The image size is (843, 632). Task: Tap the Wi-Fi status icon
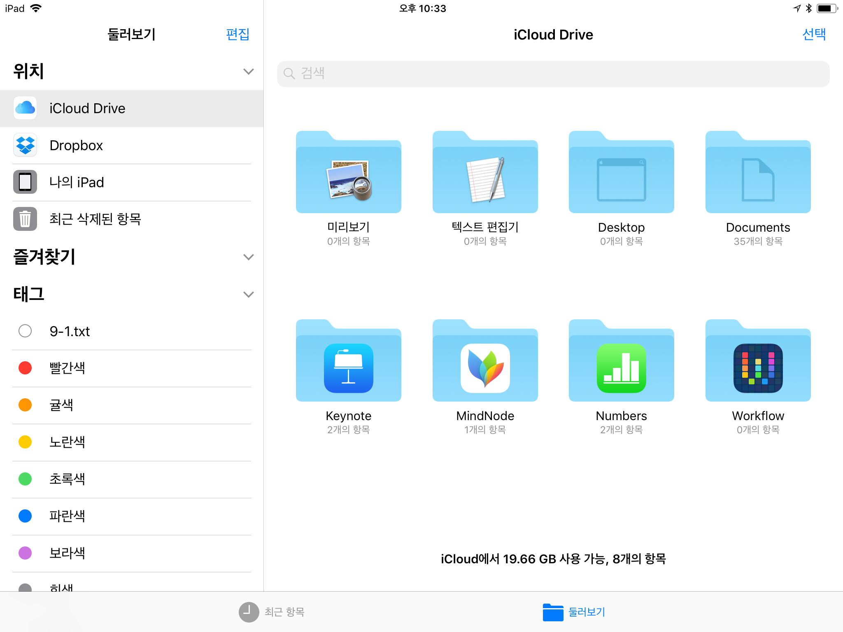(x=36, y=8)
